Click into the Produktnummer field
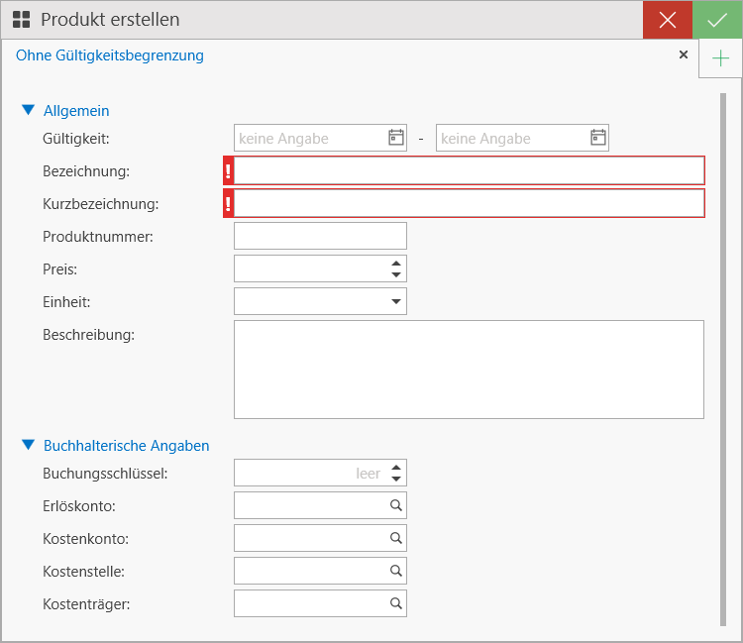Viewport: 743px width, 643px height. tap(320, 236)
